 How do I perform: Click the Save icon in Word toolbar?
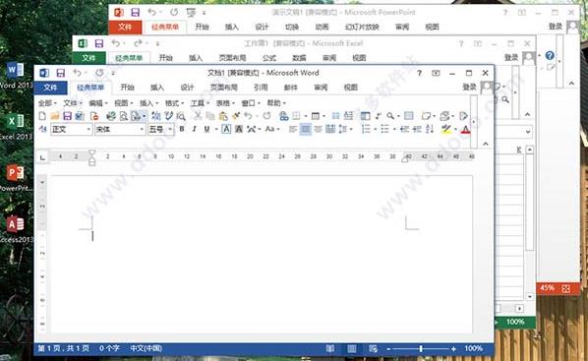67,116
